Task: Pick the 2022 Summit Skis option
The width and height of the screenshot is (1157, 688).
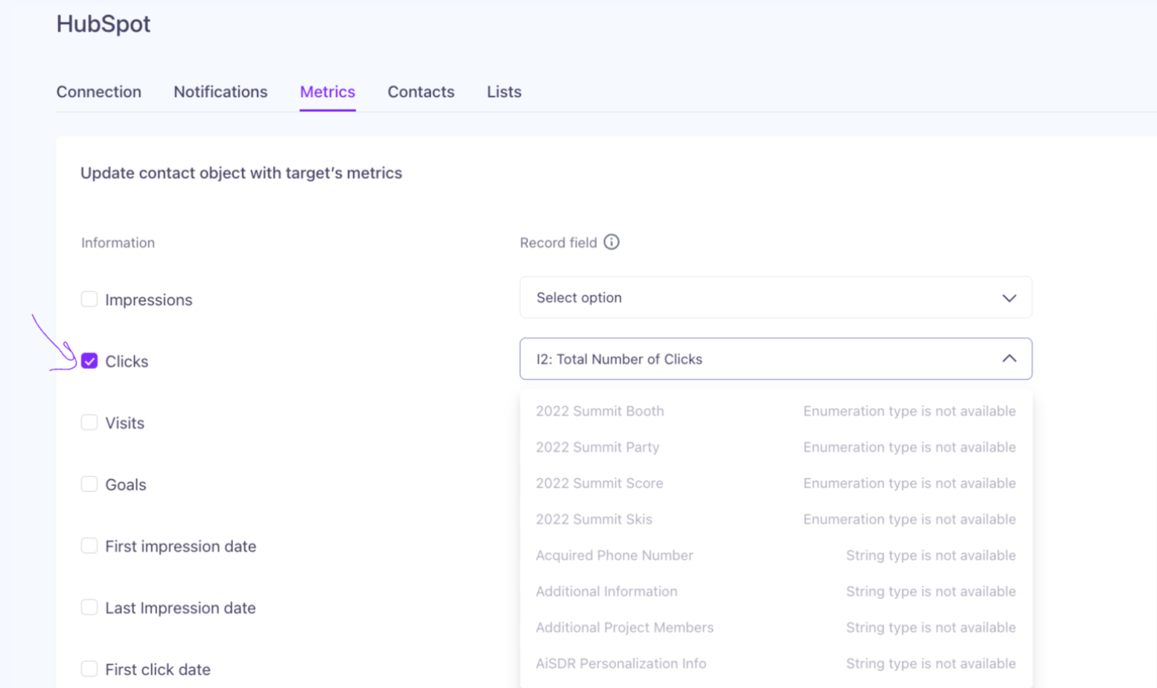Action: (x=776, y=519)
